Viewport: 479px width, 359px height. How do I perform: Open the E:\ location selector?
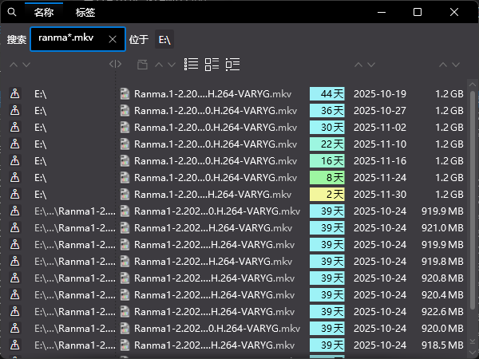coord(165,39)
